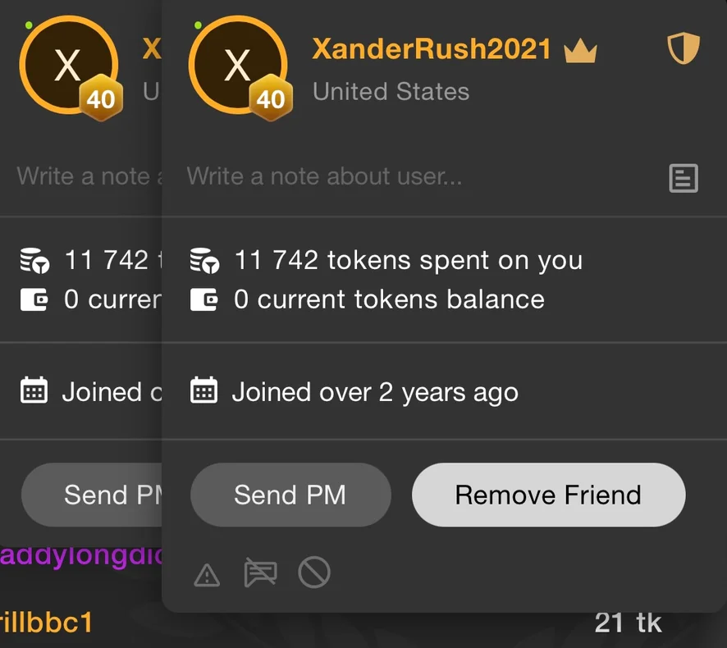Click the 'United States' location text
Screen dimensions: 727x648
(x=391, y=91)
